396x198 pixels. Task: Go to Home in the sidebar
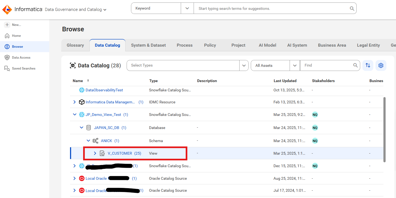pos(16,36)
